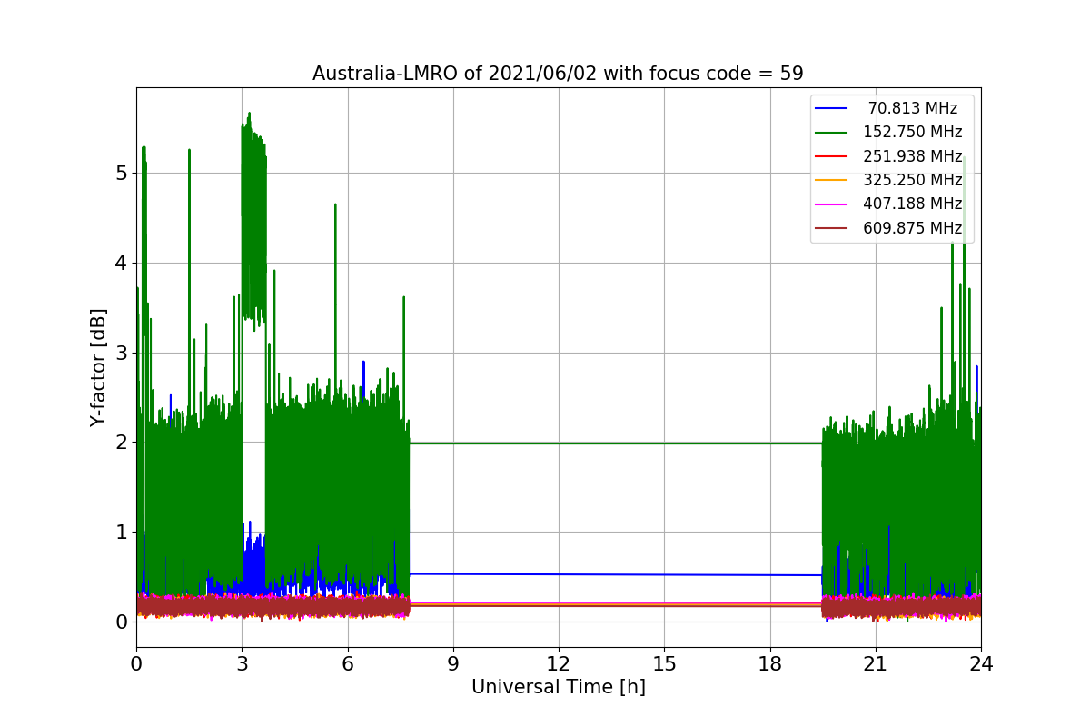Click the Y-factor [dB] axis label

[98, 367]
